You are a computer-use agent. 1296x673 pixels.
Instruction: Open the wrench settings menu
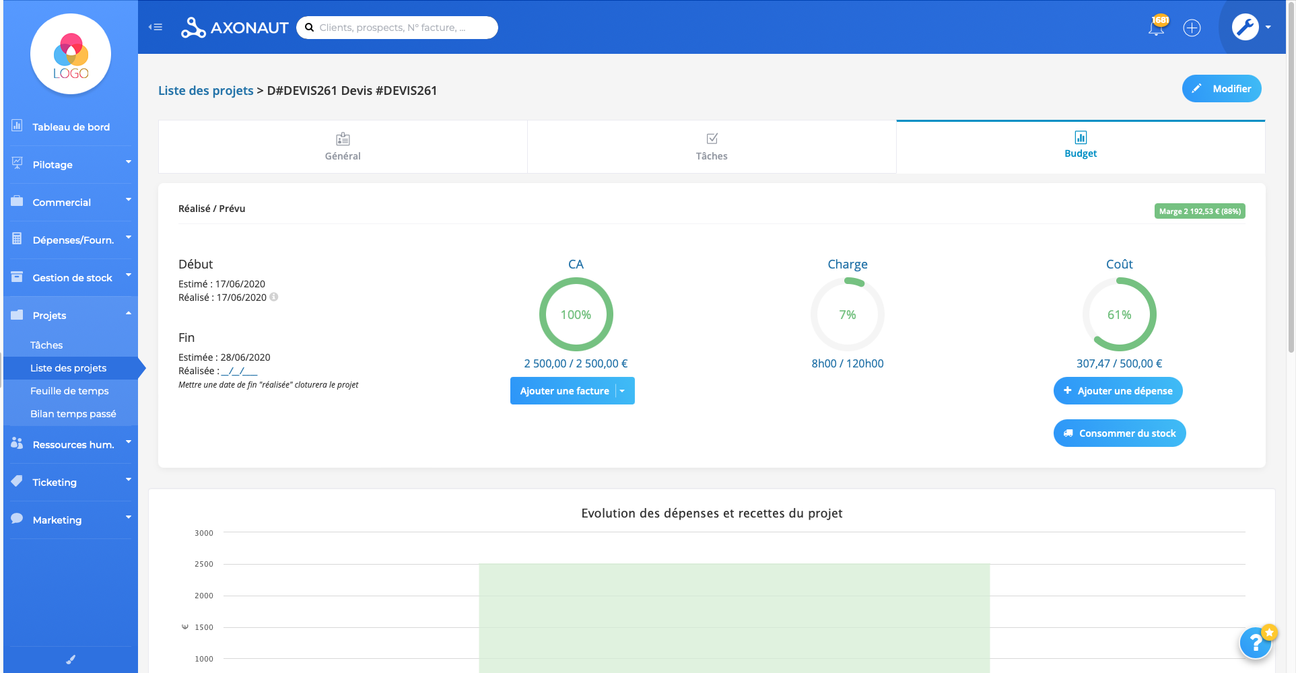click(1246, 27)
